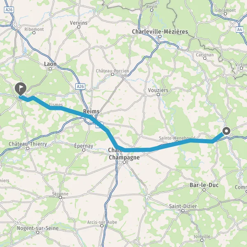Click the Charleville-Mézières city label
This screenshot has height=247, width=247.
point(160,32)
